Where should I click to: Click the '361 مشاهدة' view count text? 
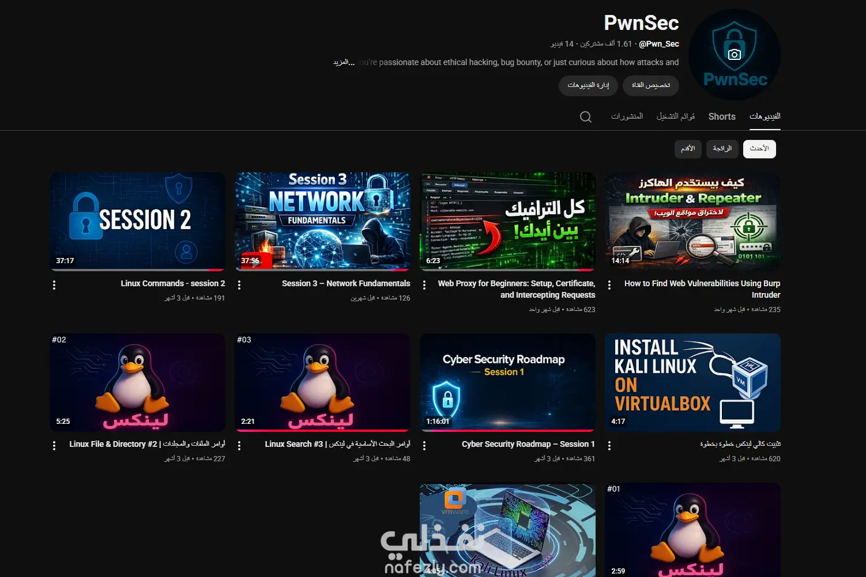[581, 459]
